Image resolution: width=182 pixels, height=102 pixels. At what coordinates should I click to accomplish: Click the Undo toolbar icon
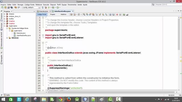point(15,8)
